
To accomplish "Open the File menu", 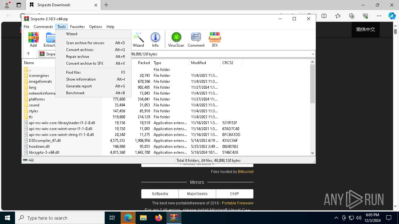I will (26, 27).
